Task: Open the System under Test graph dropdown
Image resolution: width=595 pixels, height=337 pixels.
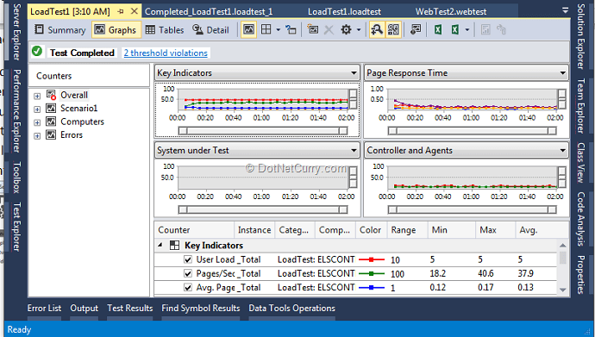Action: [354, 151]
